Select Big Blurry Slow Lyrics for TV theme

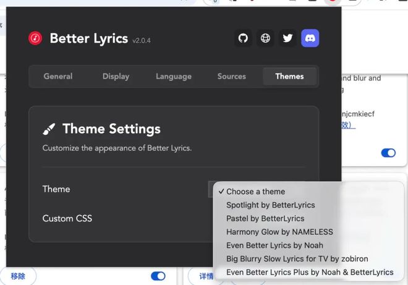(297, 259)
